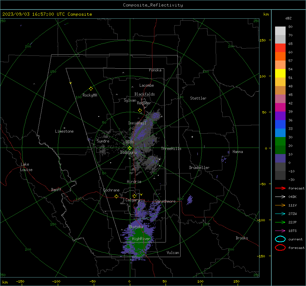The width and height of the screenshot is (306, 286).
Task: Select the cyan 27ZW arrow icon
Action: tap(280, 214)
